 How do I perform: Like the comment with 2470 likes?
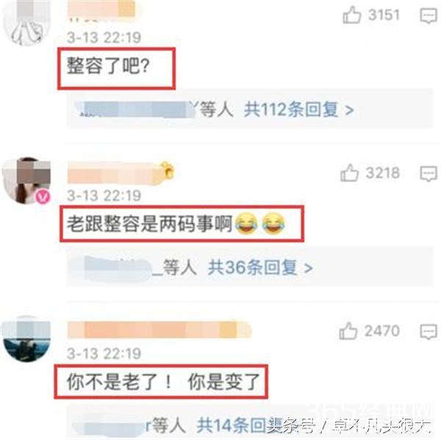pyautogui.click(x=348, y=331)
